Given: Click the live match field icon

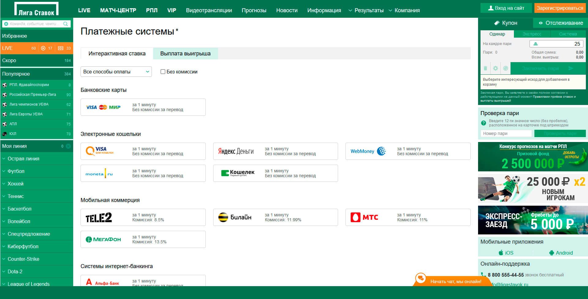Looking at the screenshot, I should pos(61,48).
